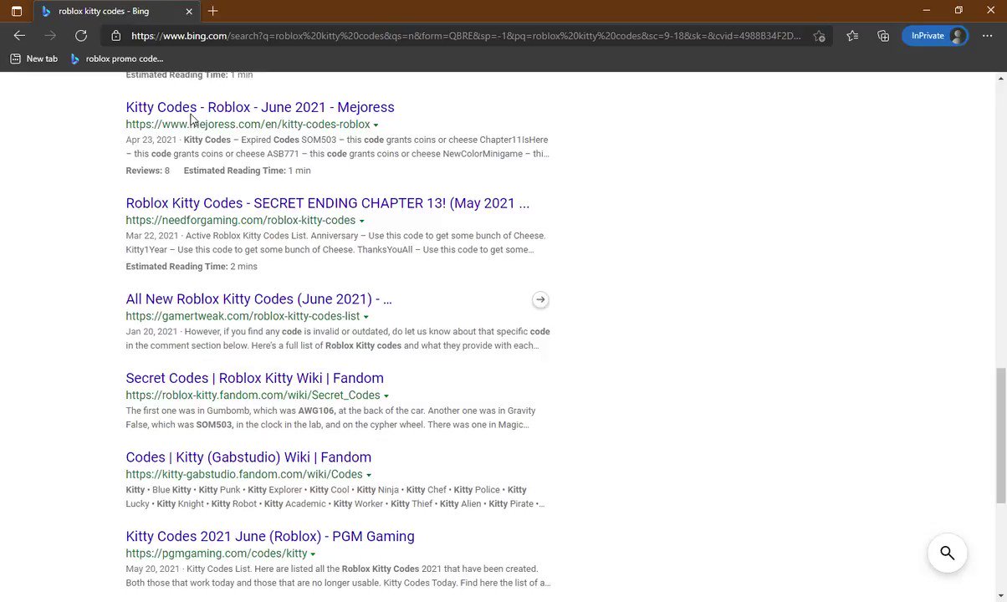This screenshot has height=602, width=1007.
Task: Open Secret Codes Roblox Kitty Wiki result
Action: (x=254, y=378)
